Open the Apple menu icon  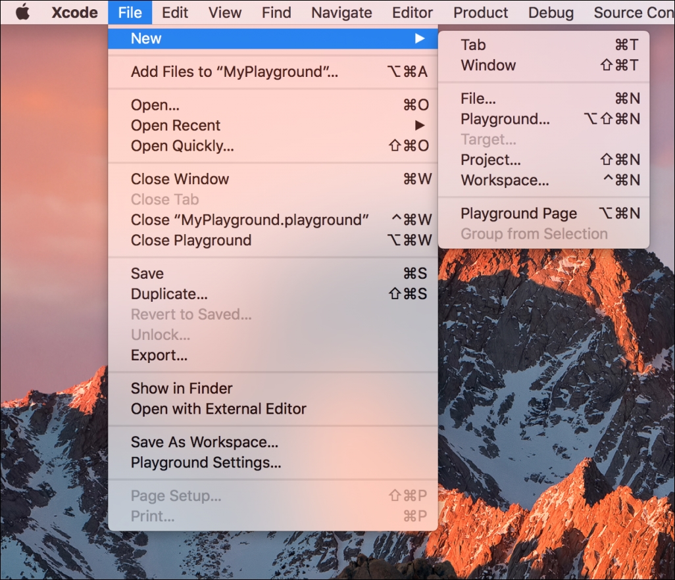point(22,12)
